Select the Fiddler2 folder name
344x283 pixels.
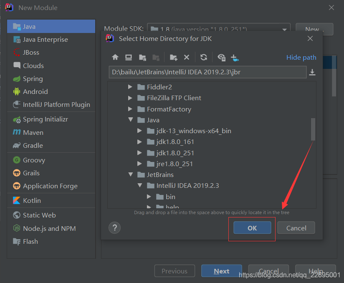[159, 87]
